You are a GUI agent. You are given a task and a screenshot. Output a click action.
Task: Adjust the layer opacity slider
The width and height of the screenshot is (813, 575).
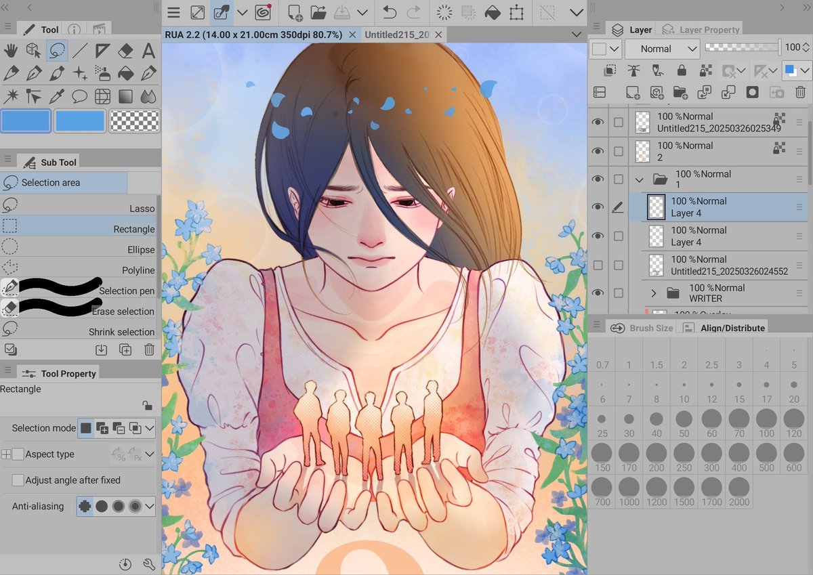[x=743, y=47]
